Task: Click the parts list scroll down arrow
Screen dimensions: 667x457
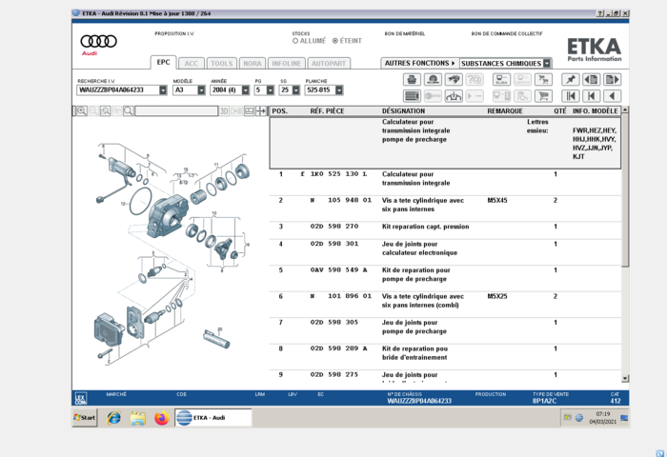Action: point(625,378)
